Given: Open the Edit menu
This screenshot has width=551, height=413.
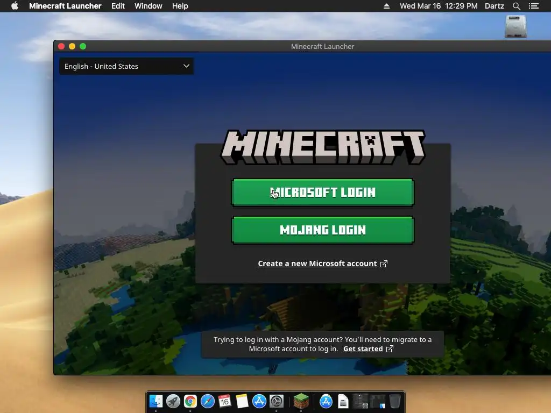Looking at the screenshot, I should point(118,6).
